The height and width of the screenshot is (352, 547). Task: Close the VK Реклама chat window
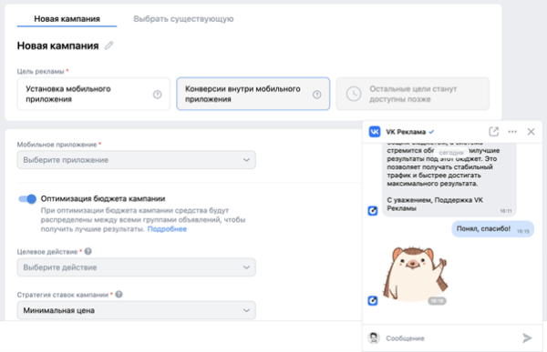tap(531, 132)
